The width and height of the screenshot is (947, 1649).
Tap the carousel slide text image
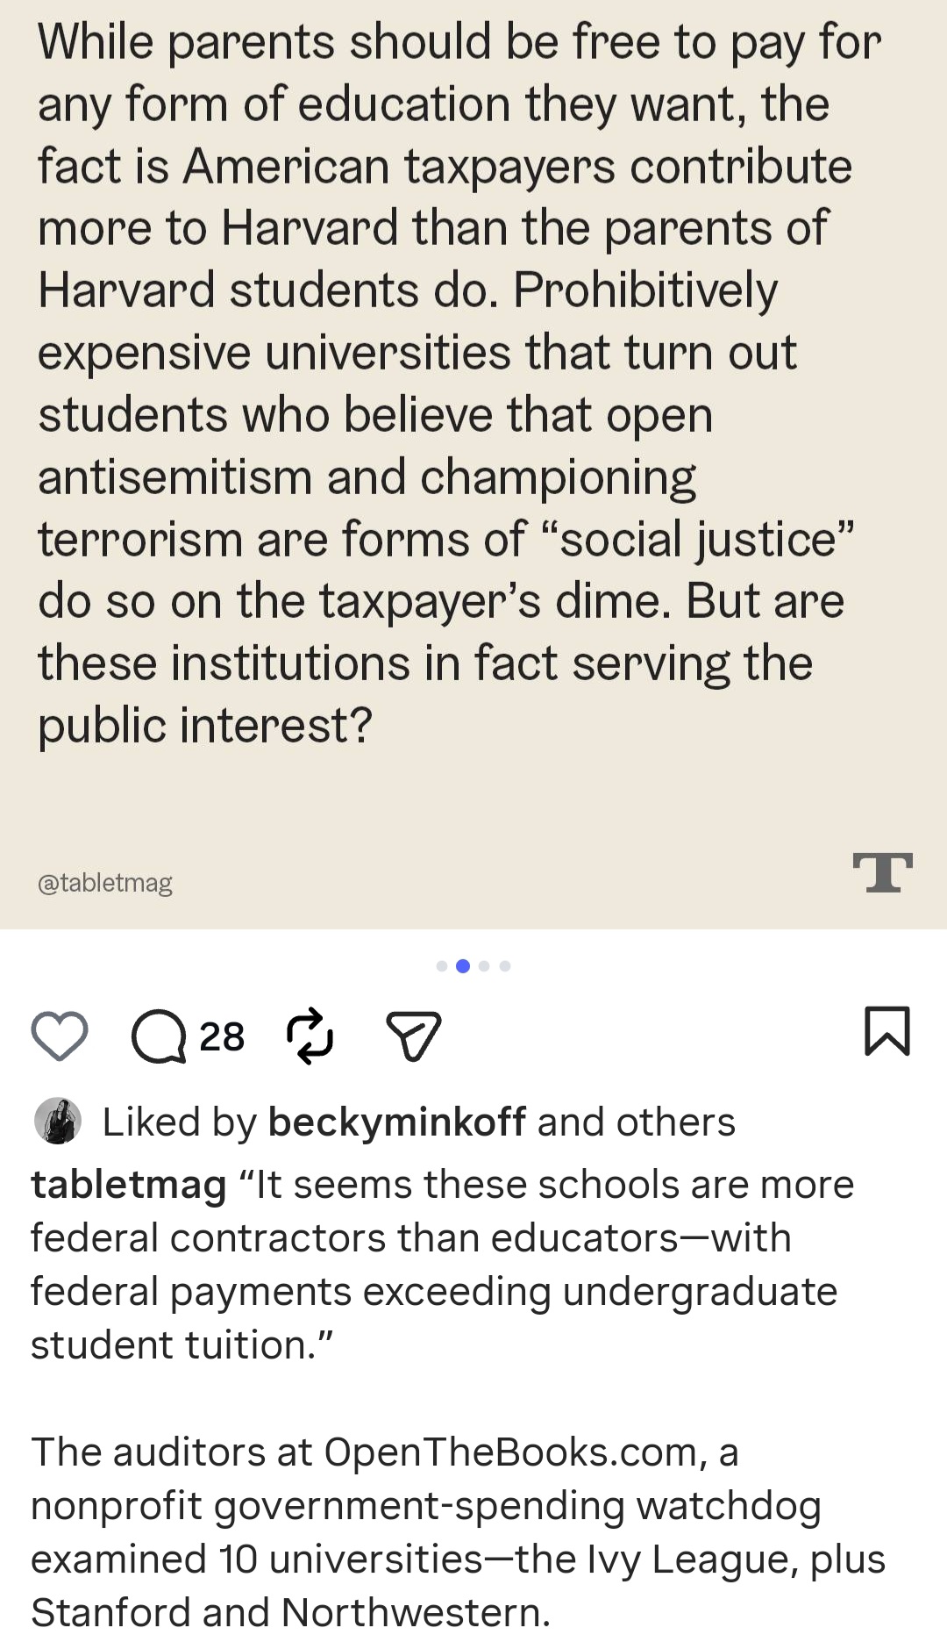(x=473, y=464)
